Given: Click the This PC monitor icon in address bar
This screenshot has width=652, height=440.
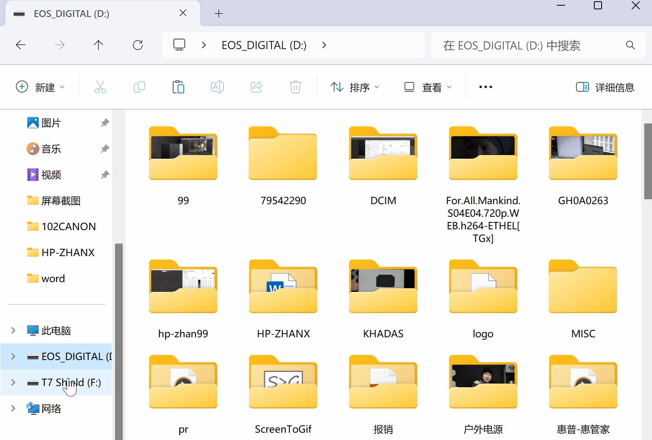Looking at the screenshot, I should (179, 45).
